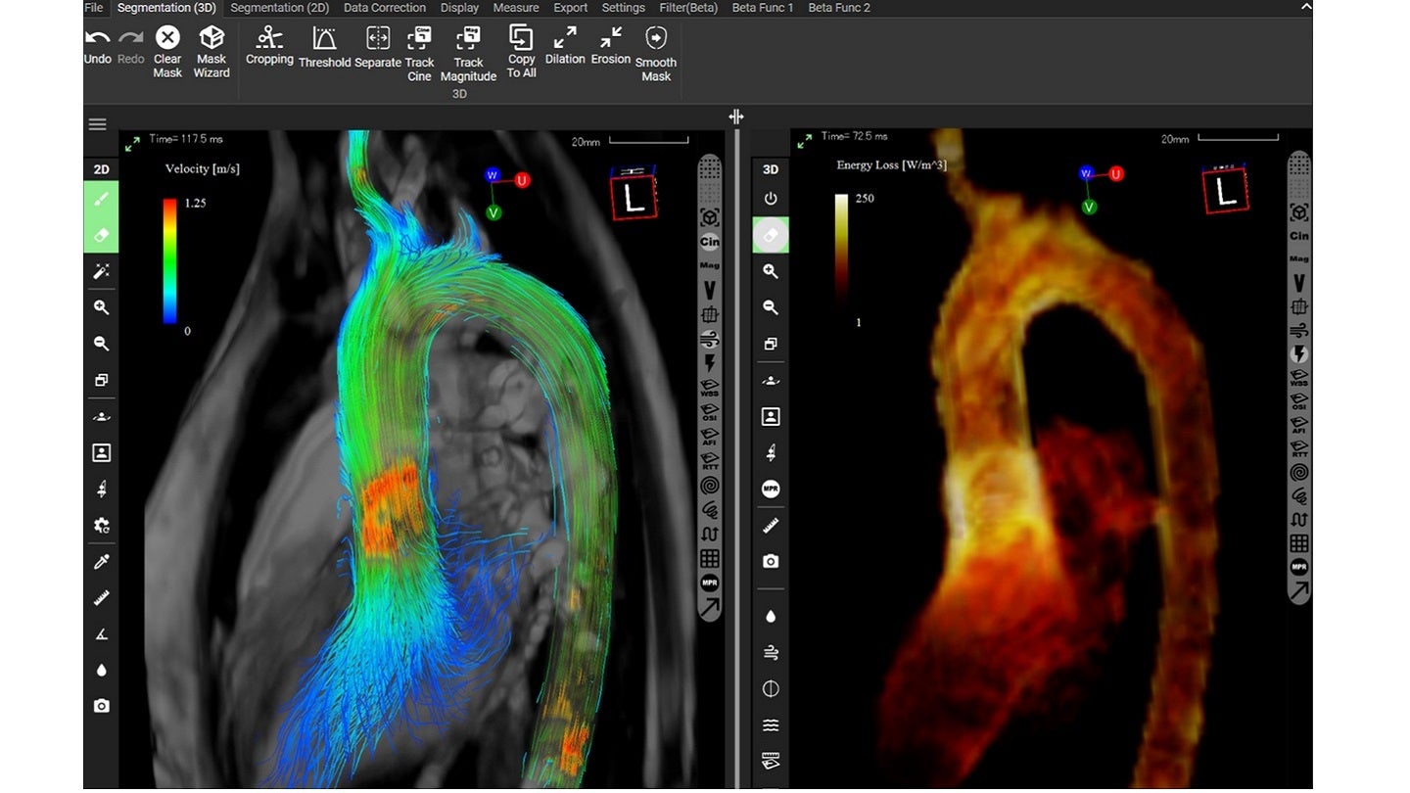Image resolution: width=1410 pixels, height=793 pixels.
Task: Expand the left viewer to fullscreen
Action: tap(132, 145)
